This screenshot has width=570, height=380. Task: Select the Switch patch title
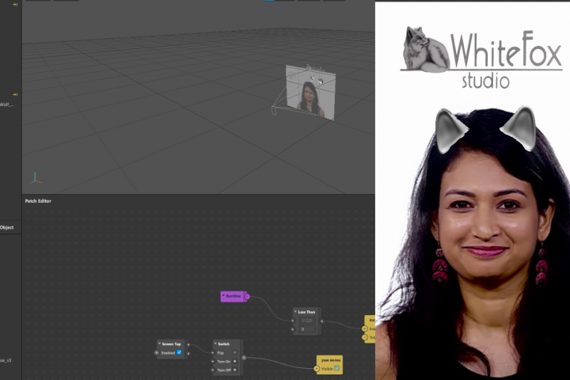223,344
